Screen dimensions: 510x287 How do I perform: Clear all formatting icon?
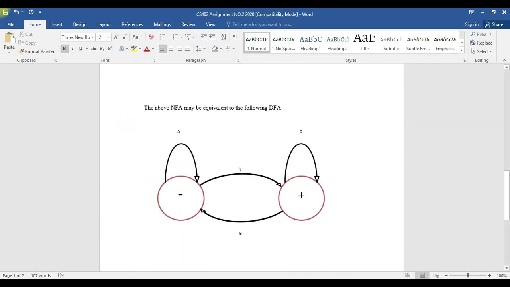[x=151, y=37]
